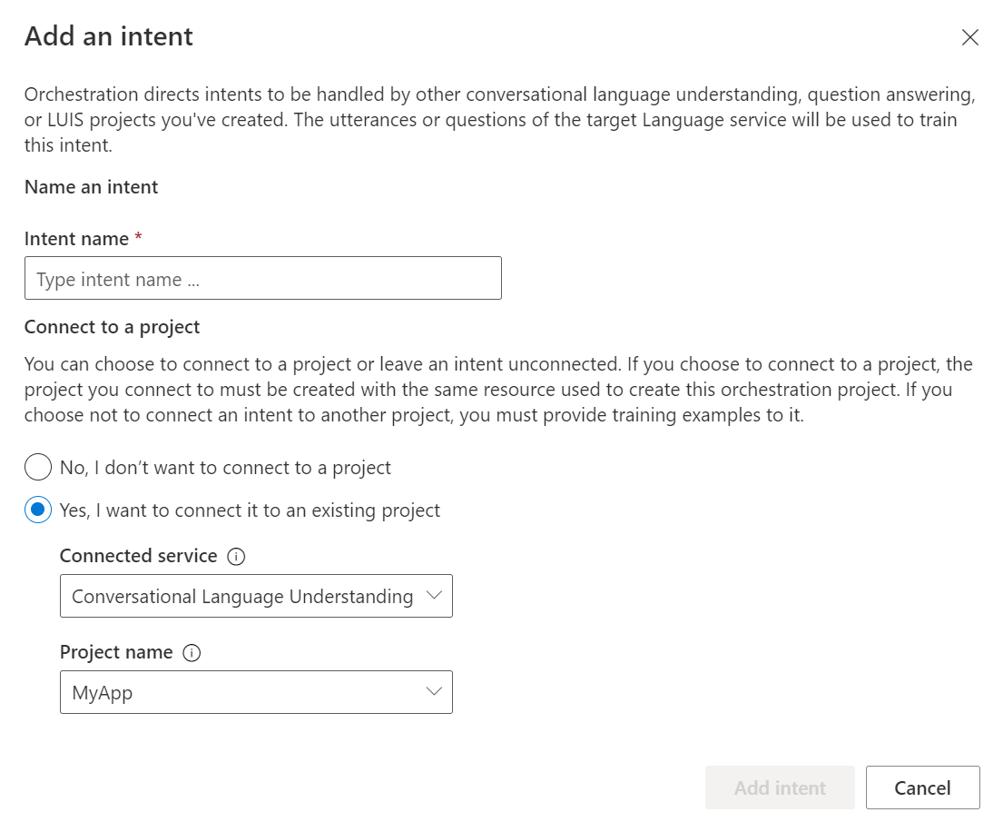This screenshot has height=832, width=1003.
Task: Click the Connected service info icon
Action: pyautogui.click(x=236, y=557)
